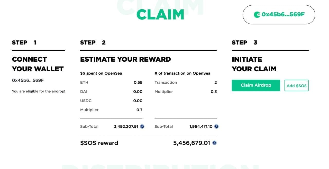Select the STEP 2 heading
The image size is (329, 169).
click(x=93, y=42)
